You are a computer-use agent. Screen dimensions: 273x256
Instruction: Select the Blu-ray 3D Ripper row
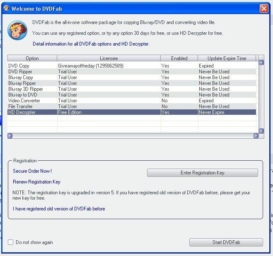pos(132,89)
